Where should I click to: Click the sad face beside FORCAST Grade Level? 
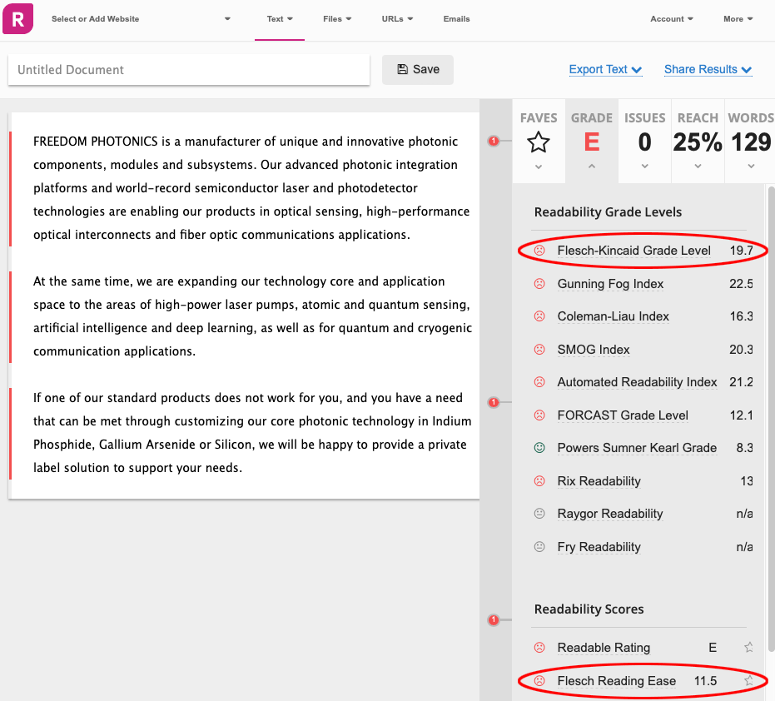coord(539,415)
